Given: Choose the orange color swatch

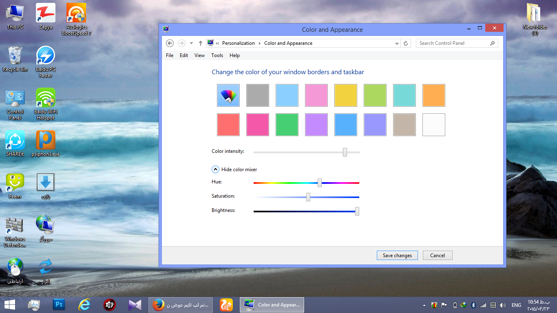Looking at the screenshot, I should 434,95.
